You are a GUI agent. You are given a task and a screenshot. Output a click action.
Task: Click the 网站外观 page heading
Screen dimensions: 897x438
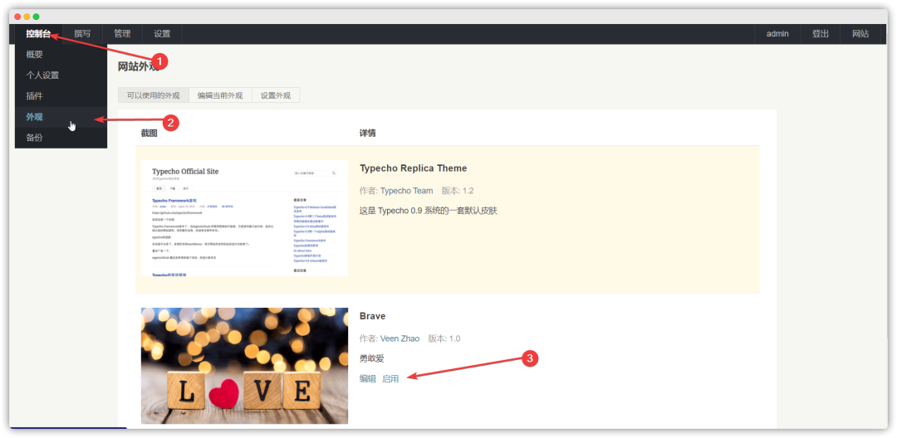pyautogui.click(x=139, y=66)
